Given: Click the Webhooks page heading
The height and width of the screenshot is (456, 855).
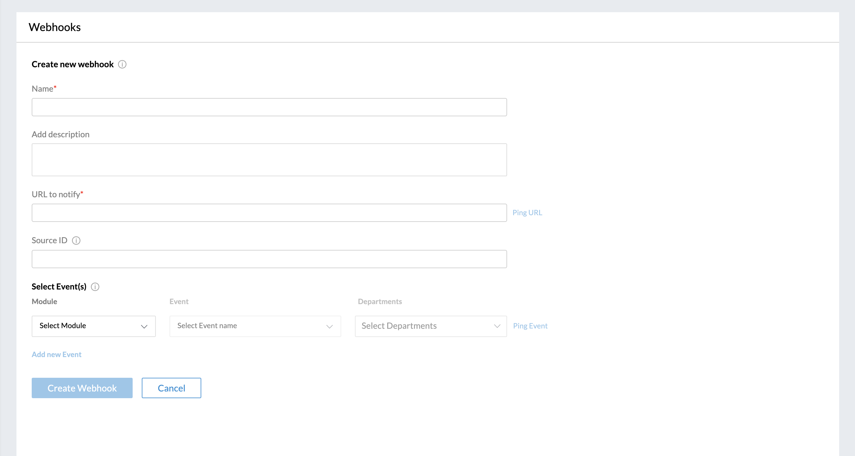Looking at the screenshot, I should coord(55,27).
